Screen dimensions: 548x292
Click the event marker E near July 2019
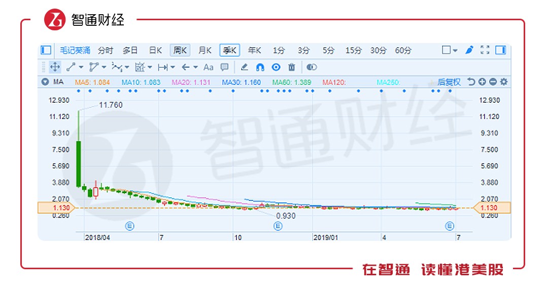coord(450,226)
